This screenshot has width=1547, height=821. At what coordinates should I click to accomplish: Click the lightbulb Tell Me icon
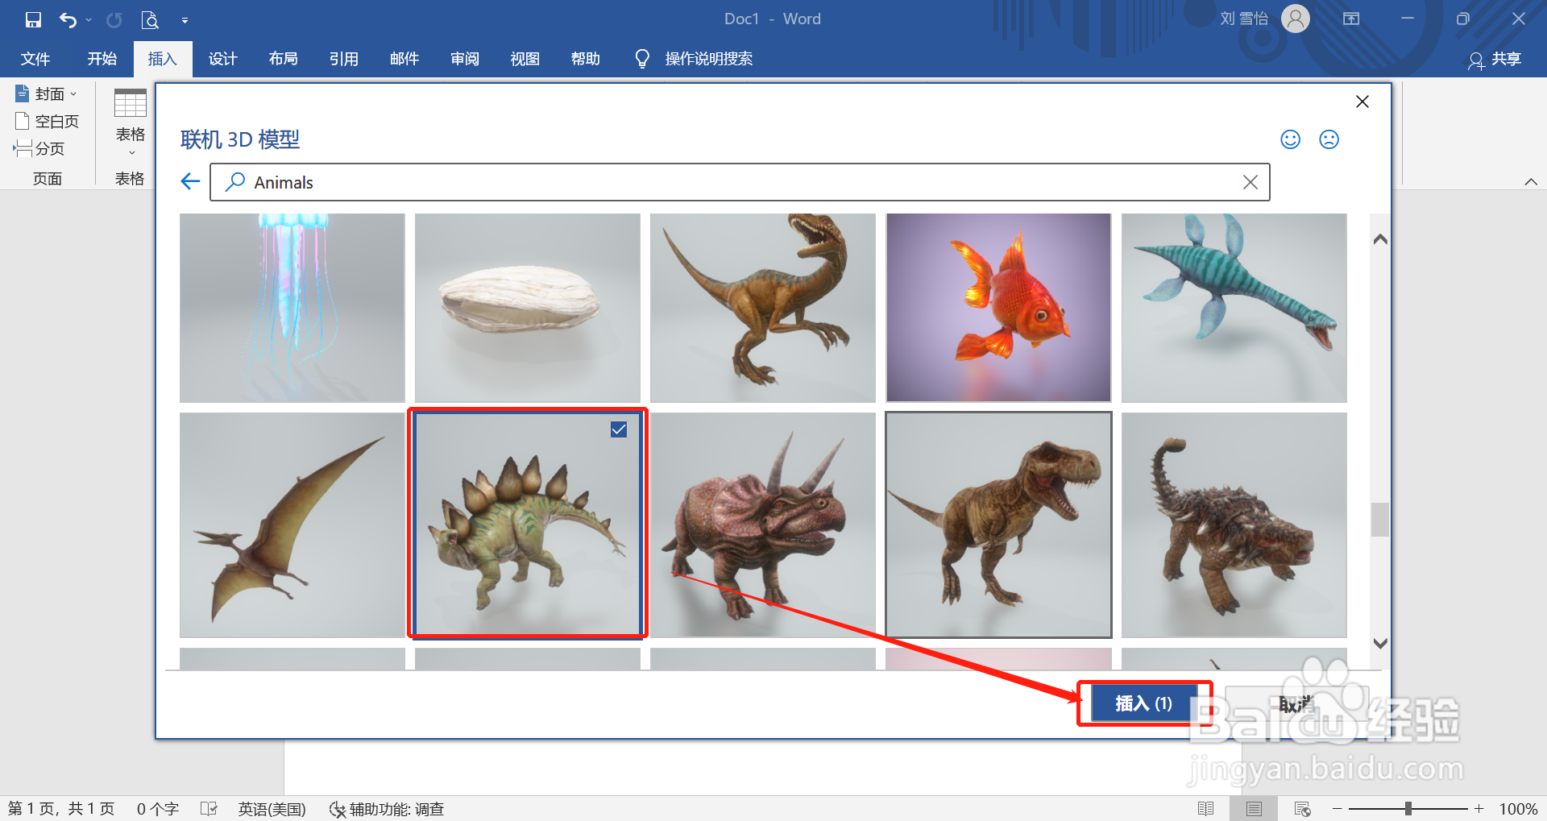click(x=642, y=59)
